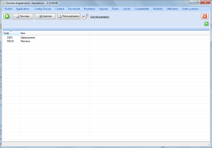Click the red X close panel icon
Image resolution: width=212 pixels, height=148 pixels.
[205, 16]
